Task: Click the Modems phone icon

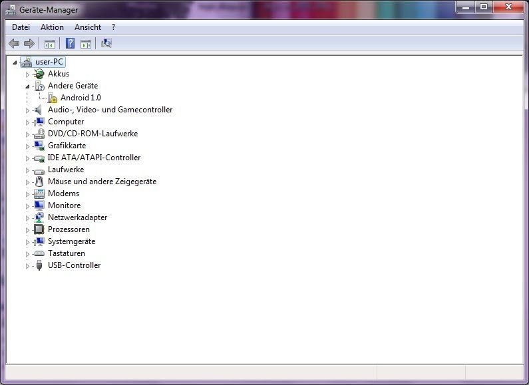Action: click(x=39, y=193)
